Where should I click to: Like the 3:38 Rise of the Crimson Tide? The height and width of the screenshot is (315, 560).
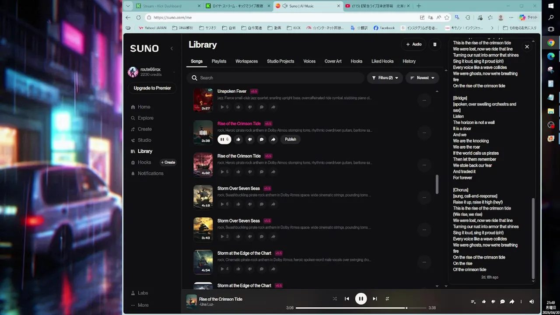click(x=238, y=140)
